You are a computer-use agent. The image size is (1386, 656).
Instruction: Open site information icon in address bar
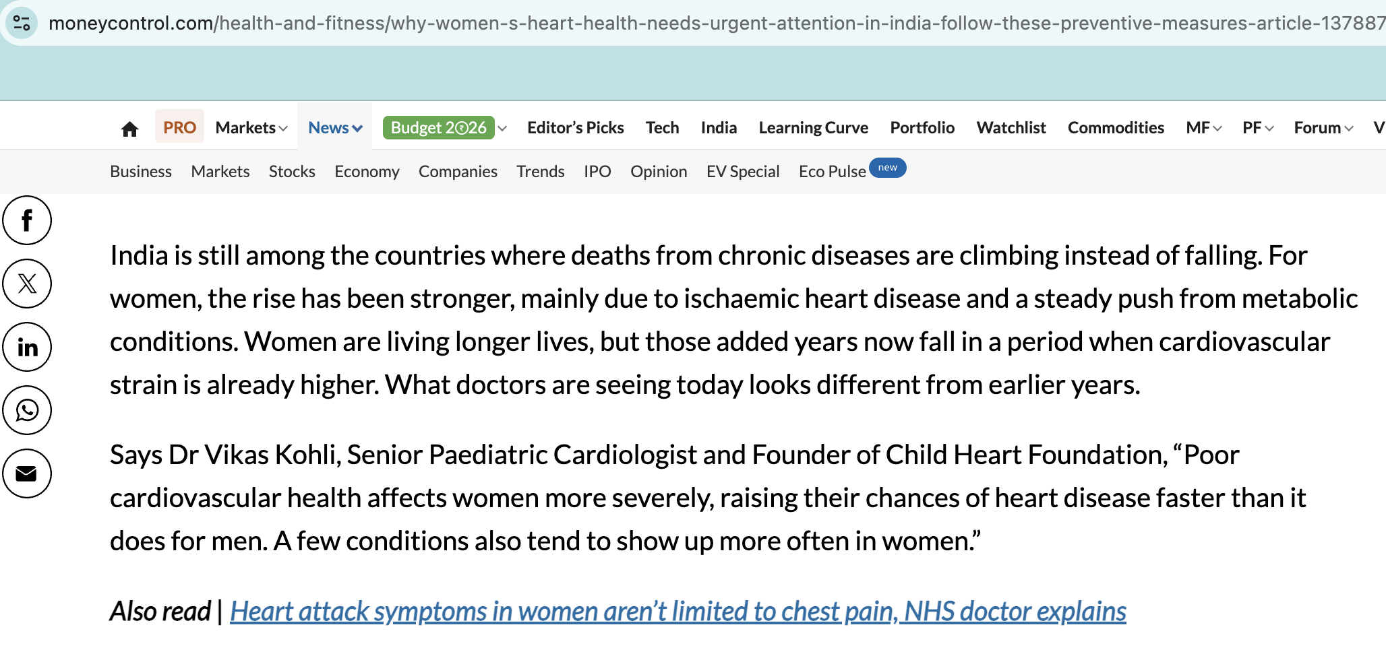coord(22,24)
